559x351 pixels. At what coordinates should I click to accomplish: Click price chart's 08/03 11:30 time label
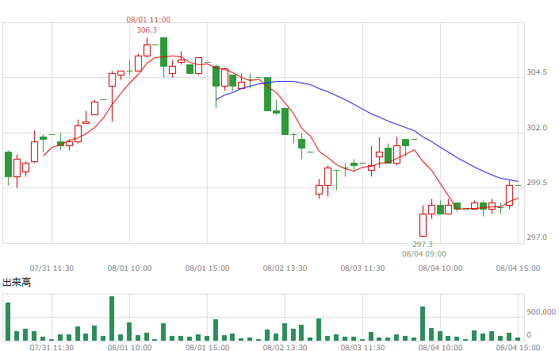click(x=362, y=268)
